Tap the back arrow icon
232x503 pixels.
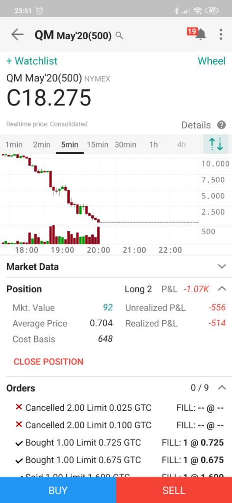pyautogui.click(x=17, y=34)
